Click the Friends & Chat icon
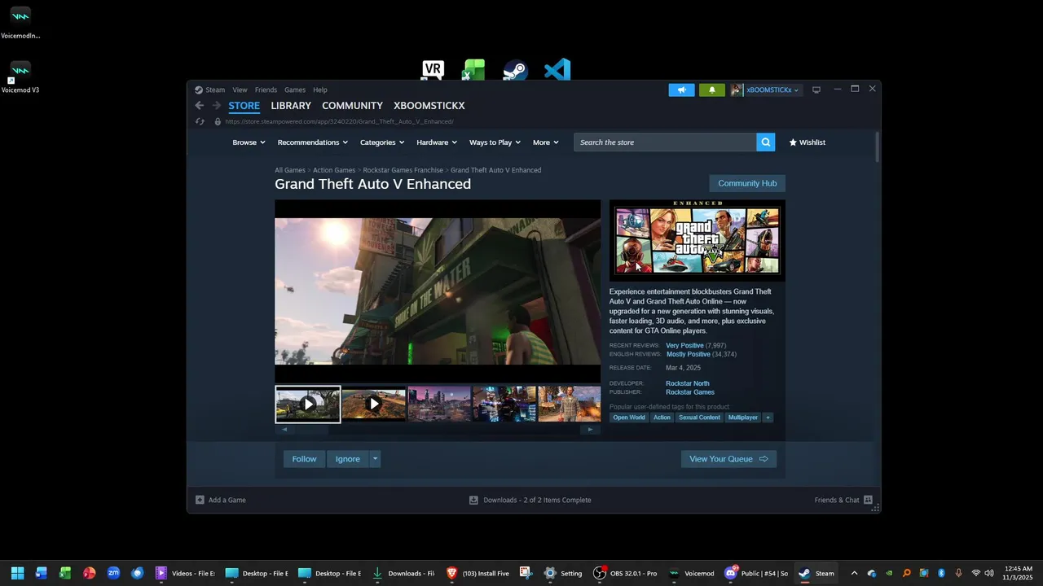 [868, 500]
